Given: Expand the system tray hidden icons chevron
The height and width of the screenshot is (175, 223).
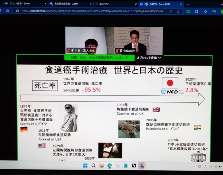Looking at the screenshot, I should point(194,166).
